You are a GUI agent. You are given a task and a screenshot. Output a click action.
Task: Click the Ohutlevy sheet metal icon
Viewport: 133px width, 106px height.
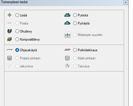click(x=10, y=31)
